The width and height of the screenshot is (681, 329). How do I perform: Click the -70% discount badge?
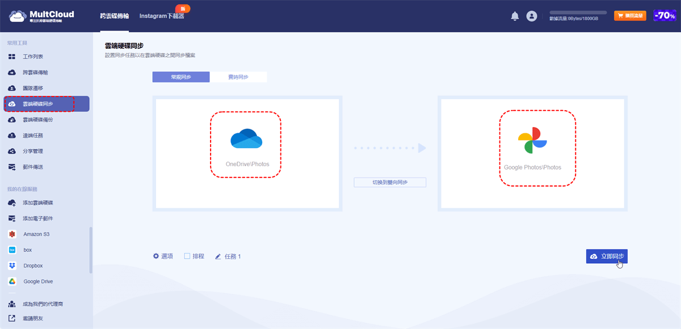click(x=664, y=16)
